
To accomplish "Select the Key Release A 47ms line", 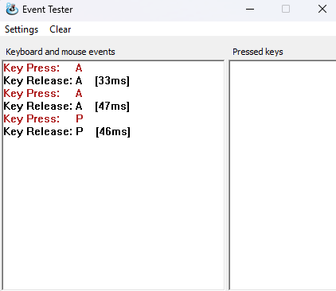I will pyautogui.click(x=67, y=107).
